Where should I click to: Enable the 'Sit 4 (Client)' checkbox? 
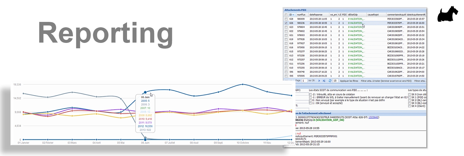(x=409, y=106)
